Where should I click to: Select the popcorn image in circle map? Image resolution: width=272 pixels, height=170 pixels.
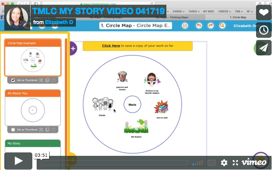coord(122,76)
